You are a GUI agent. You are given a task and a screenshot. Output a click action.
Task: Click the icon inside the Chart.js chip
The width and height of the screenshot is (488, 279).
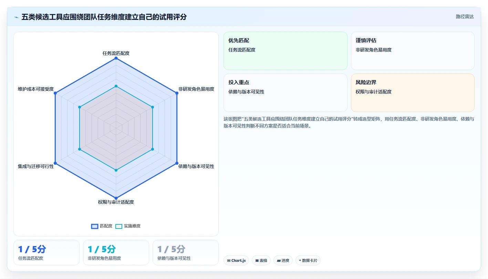click(x=229, y=261)
